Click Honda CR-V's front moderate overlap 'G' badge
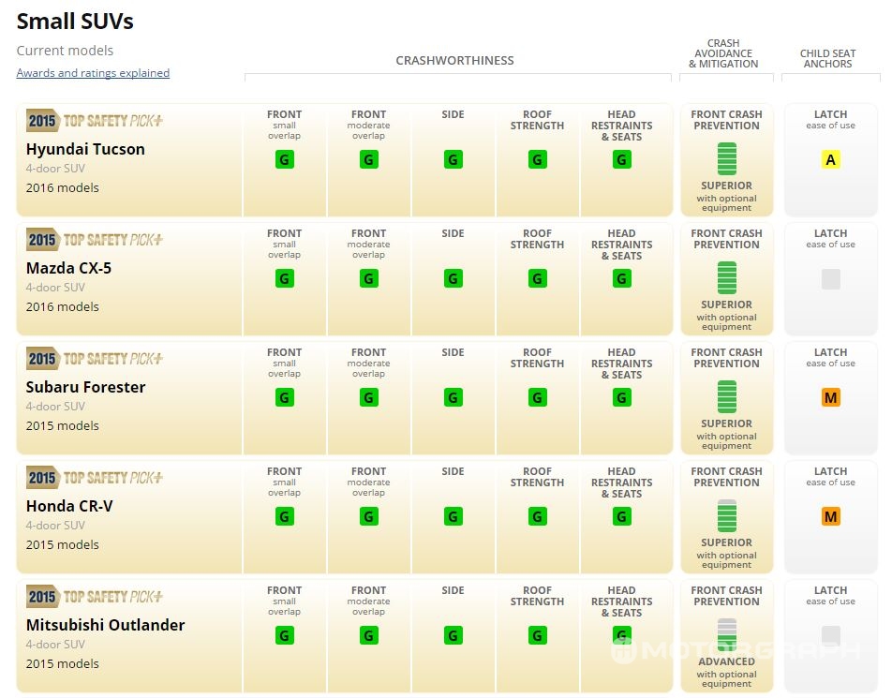Screen dimensions: 892x698 pyautogui.click(x=369, y=517)
